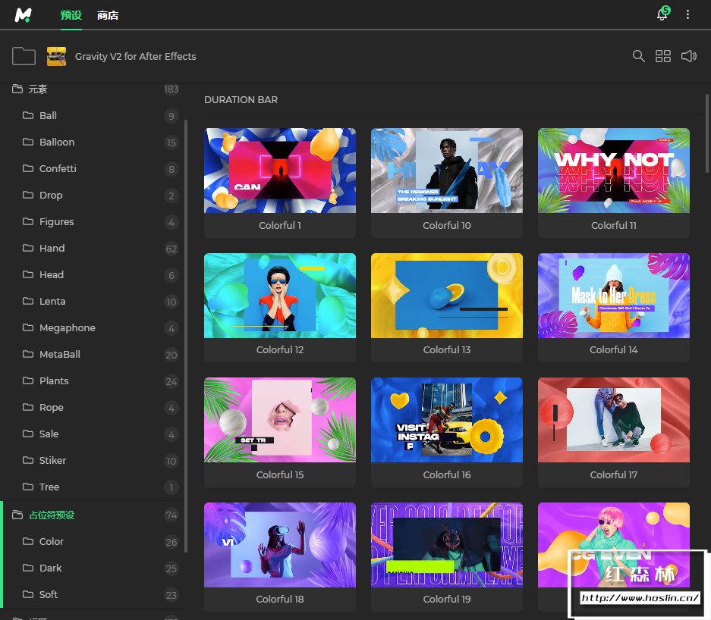711x620 pixels.
Task: Click the Gravity V2 pack thumbnail icon
Action: (x=56, y=56)
